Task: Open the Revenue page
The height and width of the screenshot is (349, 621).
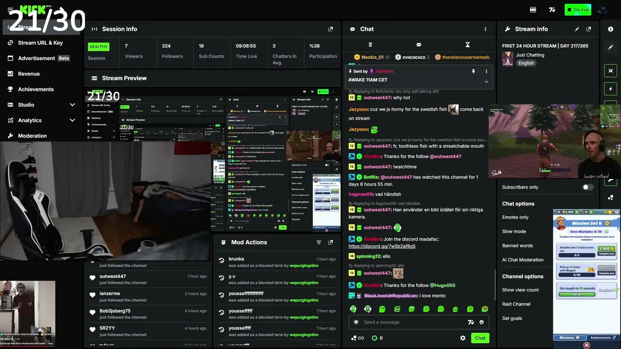Action: click(29, 74)
